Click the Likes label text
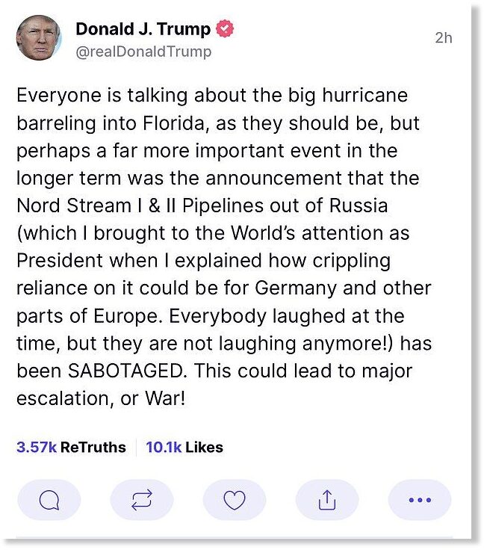This screenshot has height=550, width=484. tap(204, 447)
